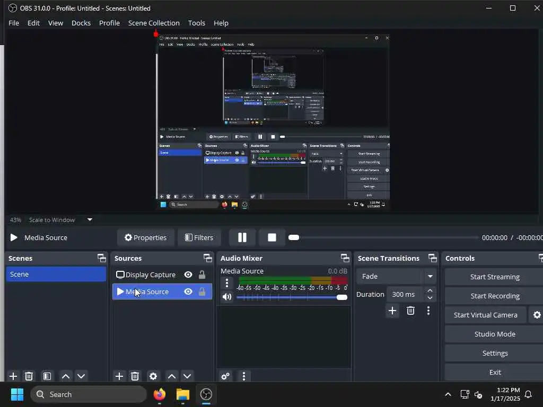Open the Tools menu
Screen dimensions: 543x407
tap(197, 23)
